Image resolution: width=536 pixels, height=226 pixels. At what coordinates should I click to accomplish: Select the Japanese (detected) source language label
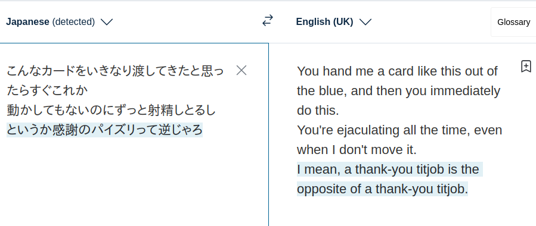50,22
